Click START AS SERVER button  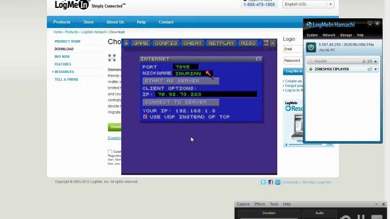[x=181, y=81]
